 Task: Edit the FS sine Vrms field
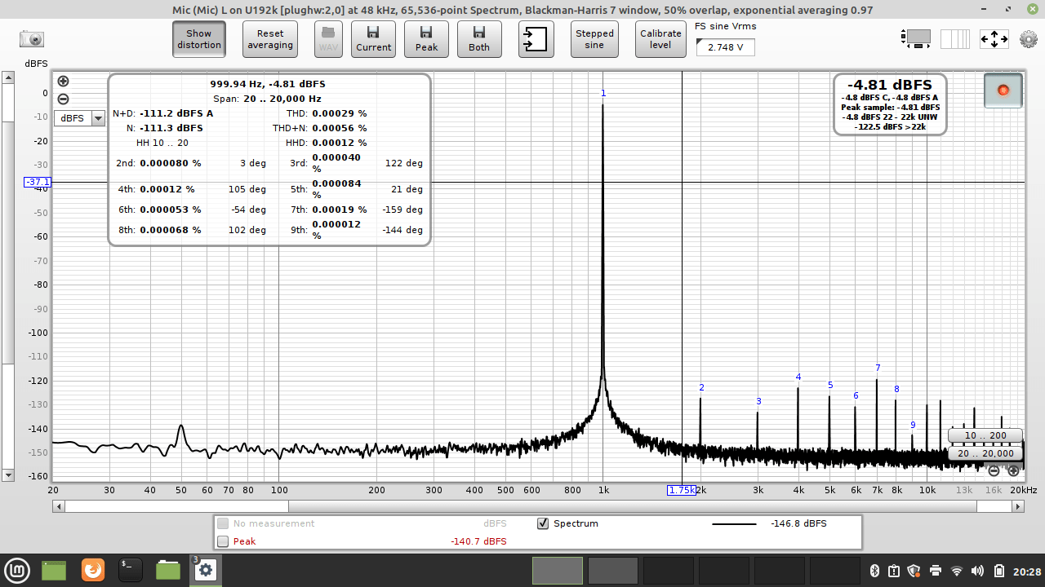(725, 47)
